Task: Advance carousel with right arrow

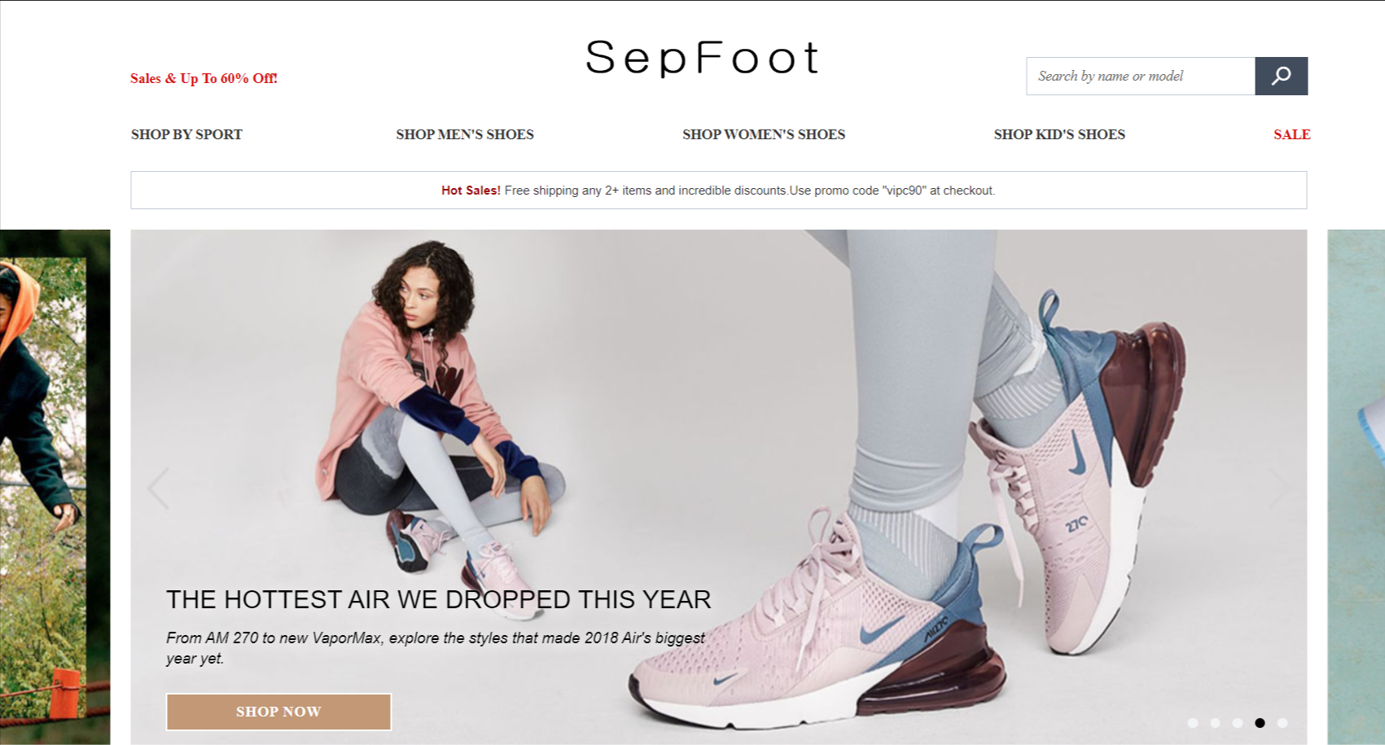Action: (1279, 489)
